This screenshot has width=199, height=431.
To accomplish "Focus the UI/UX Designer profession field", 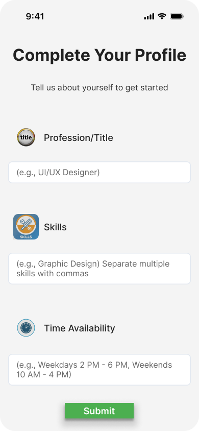I will 99,172.
